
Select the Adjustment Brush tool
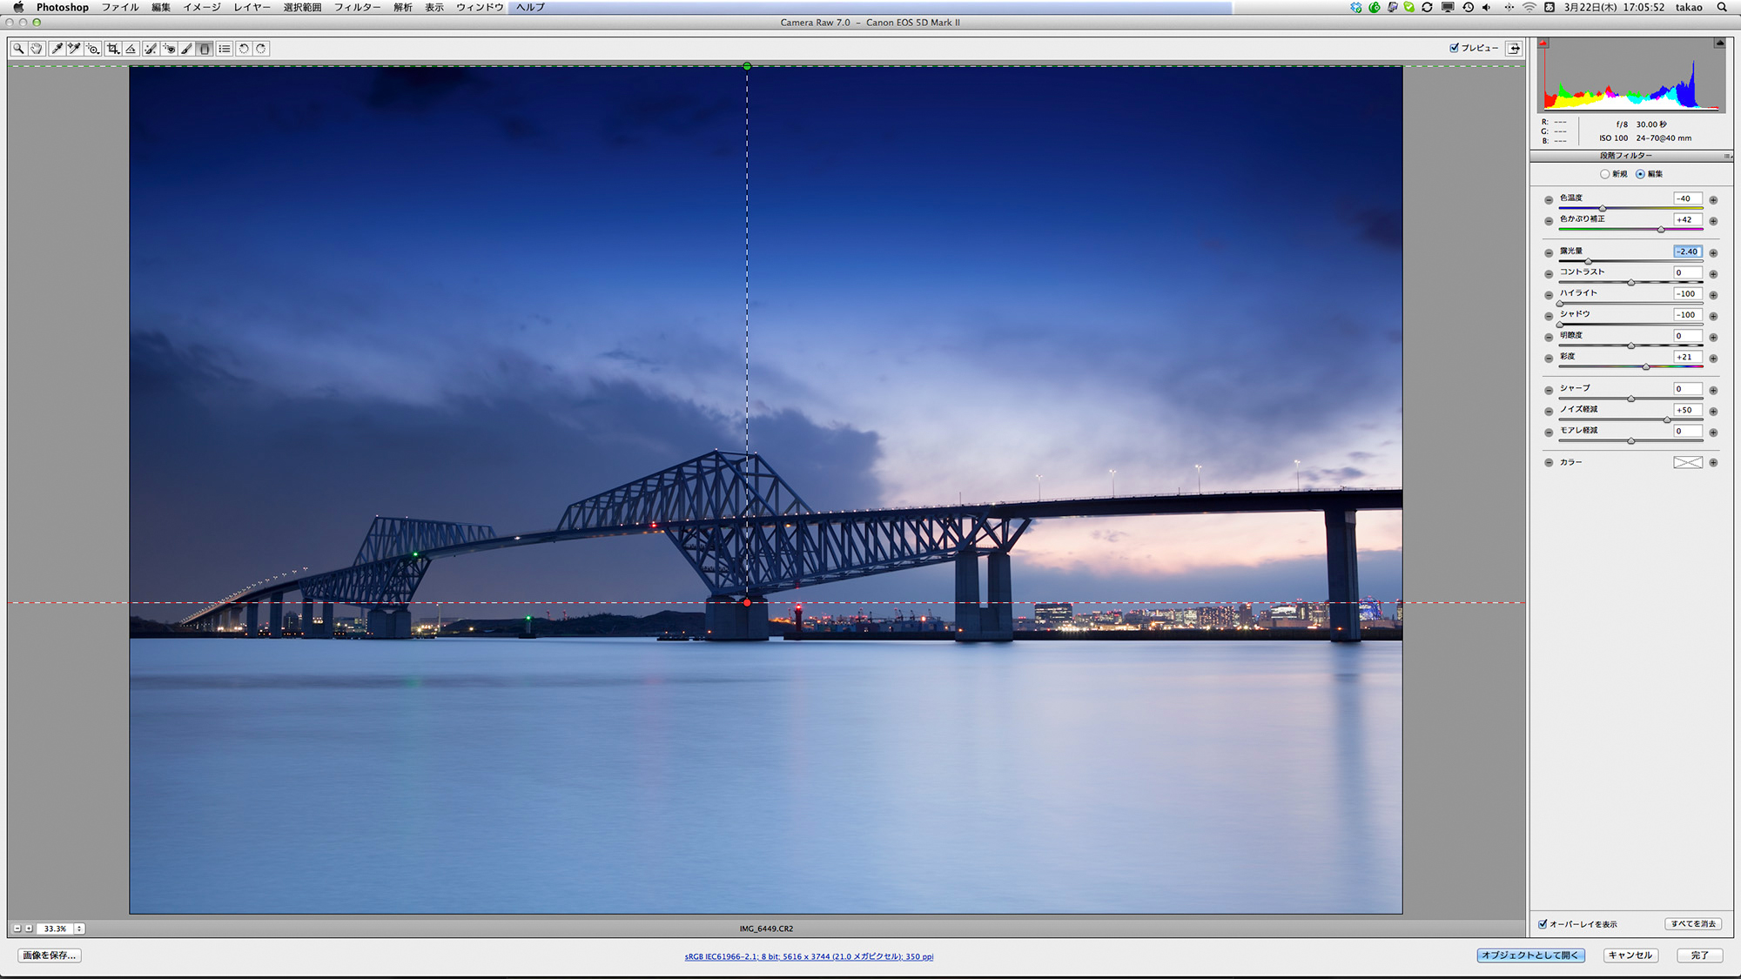[186, 49]
